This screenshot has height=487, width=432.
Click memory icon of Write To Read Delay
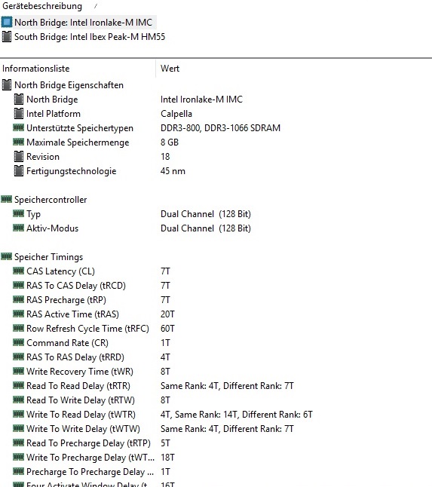tap(18, 414)
